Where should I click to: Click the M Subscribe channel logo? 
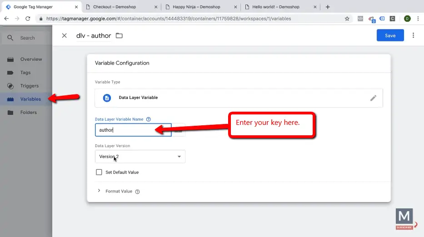(x=404, y=219)
